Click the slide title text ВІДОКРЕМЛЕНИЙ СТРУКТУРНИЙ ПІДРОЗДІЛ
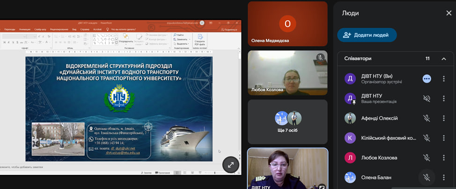 (x=118, y=65)
